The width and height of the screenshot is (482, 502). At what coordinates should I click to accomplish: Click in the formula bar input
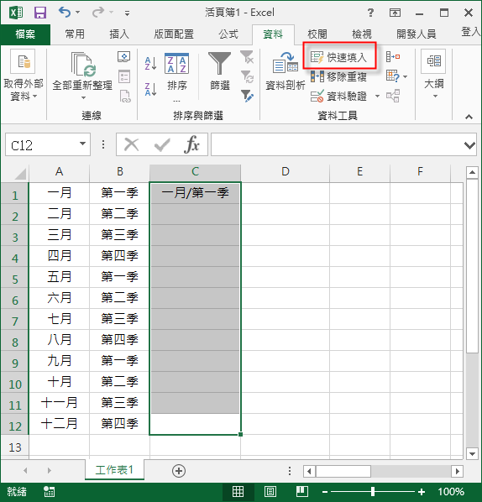point(336,144)
